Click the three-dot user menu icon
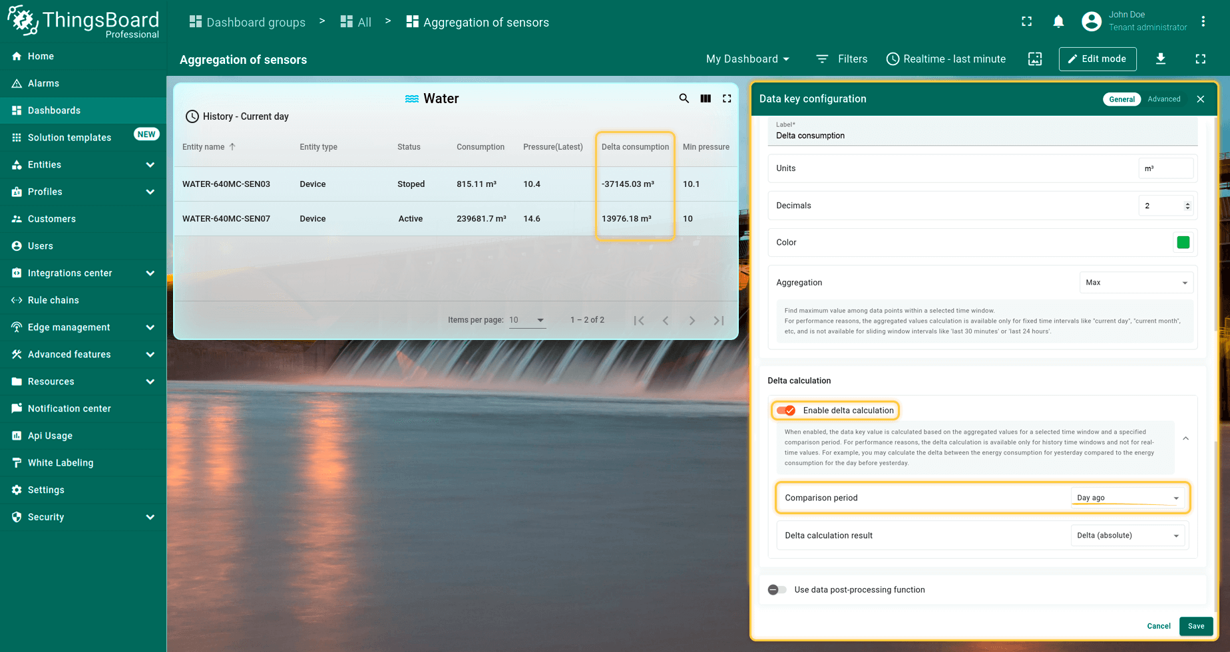Viewport: 1230px width, 652px height. click(1203, 22)
